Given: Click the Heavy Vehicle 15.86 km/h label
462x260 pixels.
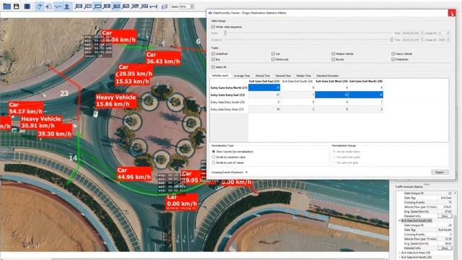Looking at the screenshot, I should coord(116,101).
